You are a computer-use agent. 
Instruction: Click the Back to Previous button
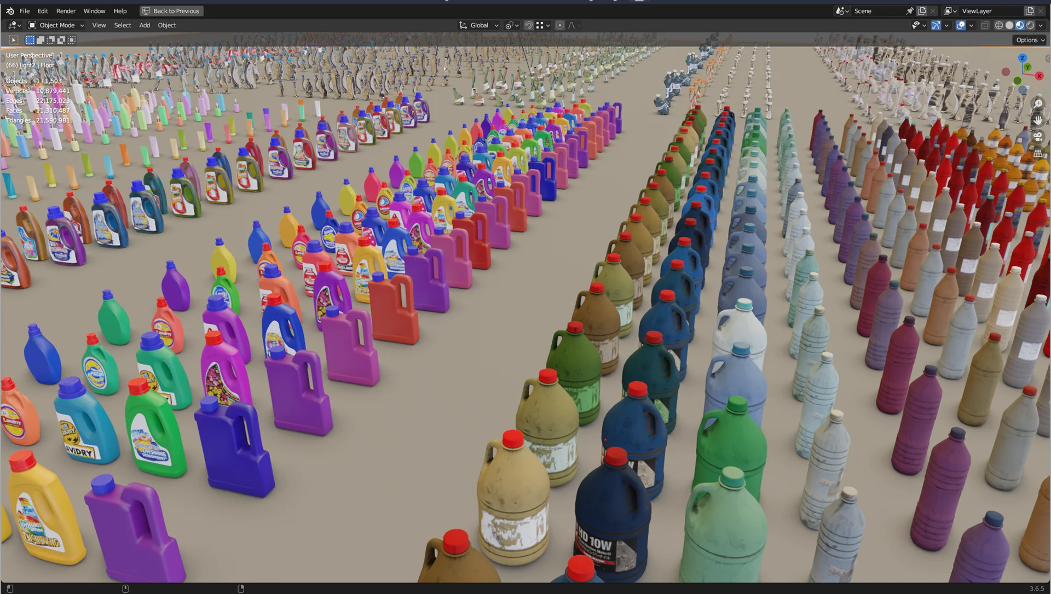click(171, 10)
